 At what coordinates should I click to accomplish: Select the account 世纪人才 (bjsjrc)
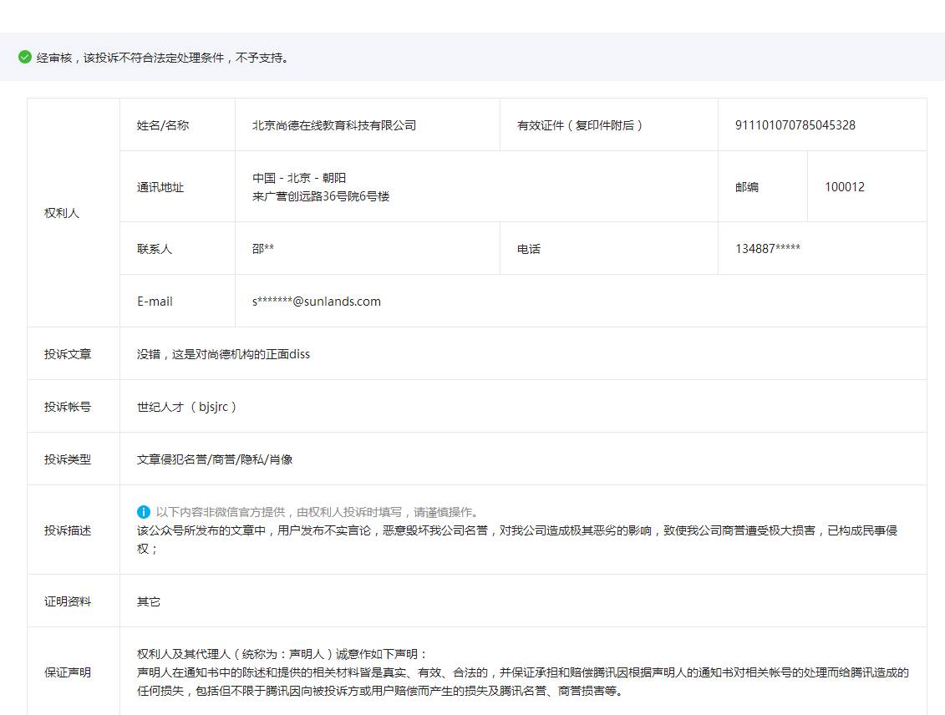pos(187,407)
